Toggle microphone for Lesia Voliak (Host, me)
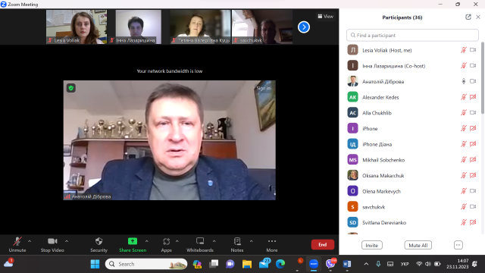This screenshot has width=485, height=273. click(463, 50)
